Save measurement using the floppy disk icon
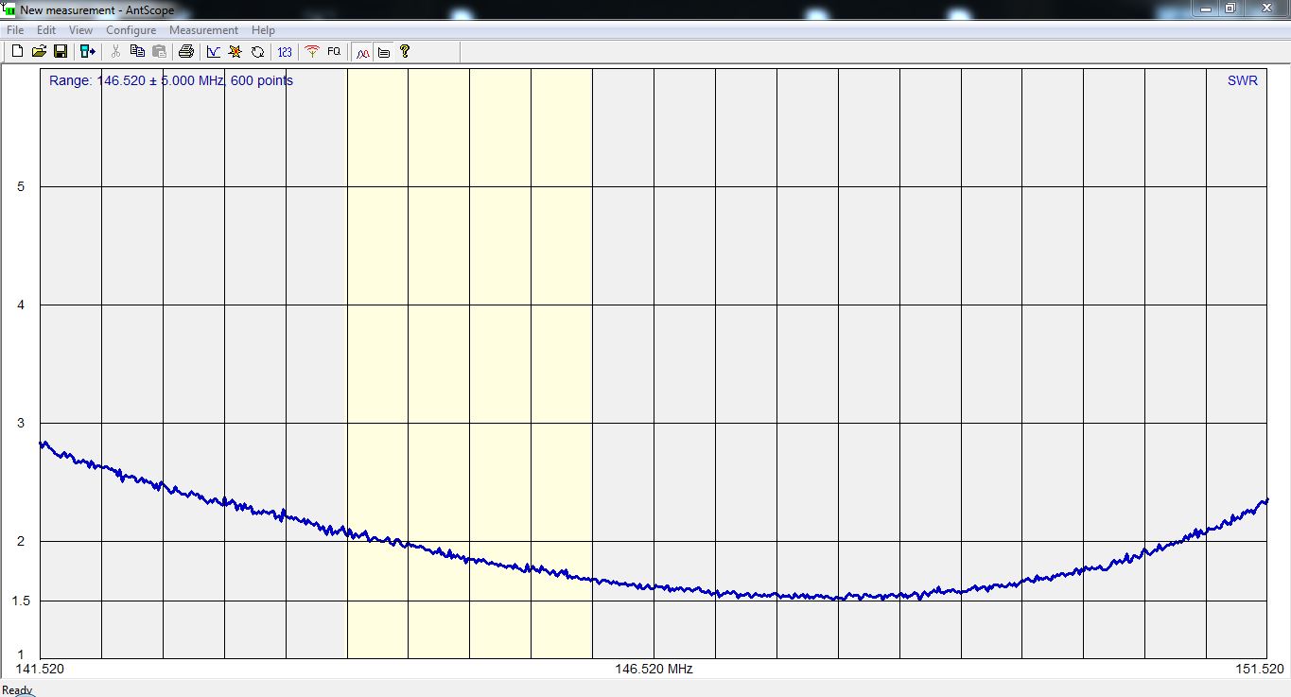This screenshot has width=1291, height=697. 60,51
